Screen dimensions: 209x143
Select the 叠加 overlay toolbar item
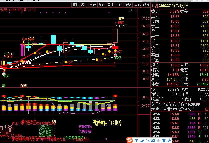point(84,5)
